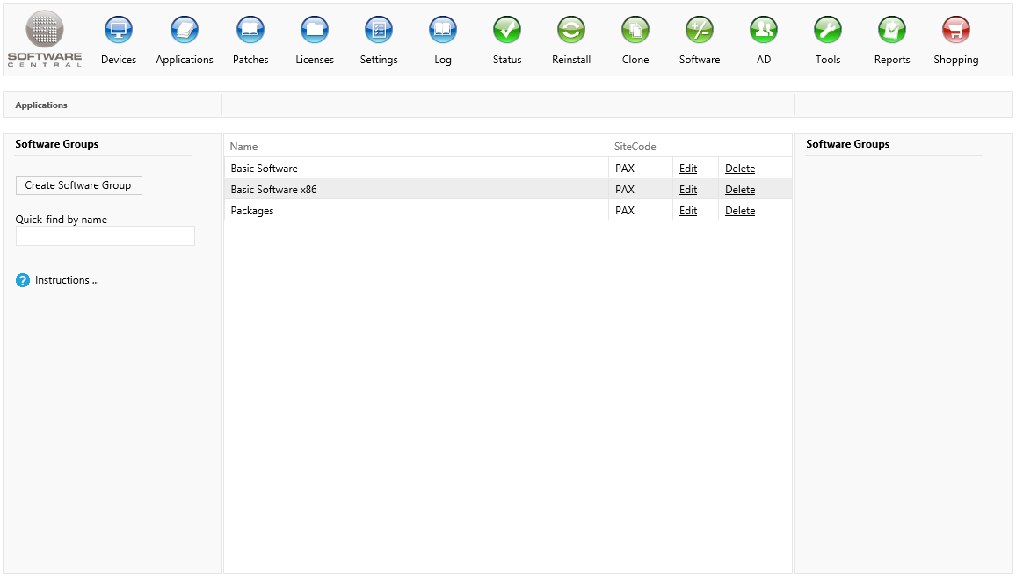Open the Devices section icon

(119, 31)
